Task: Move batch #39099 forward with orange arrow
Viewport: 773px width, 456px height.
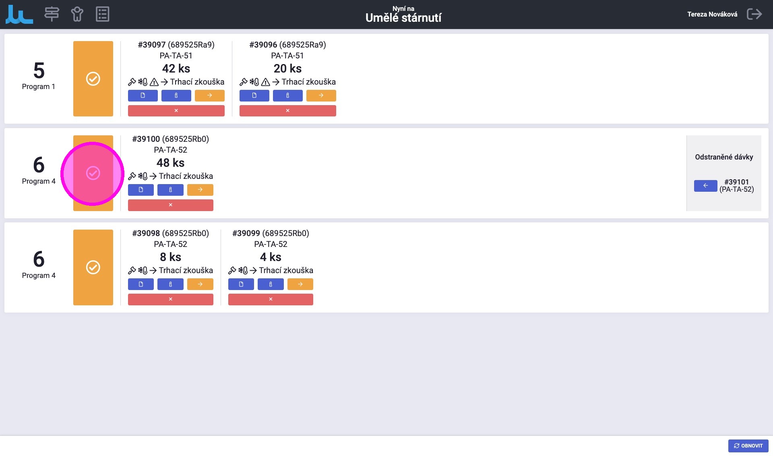Action: pyautogui.click(x=300, y=284)
